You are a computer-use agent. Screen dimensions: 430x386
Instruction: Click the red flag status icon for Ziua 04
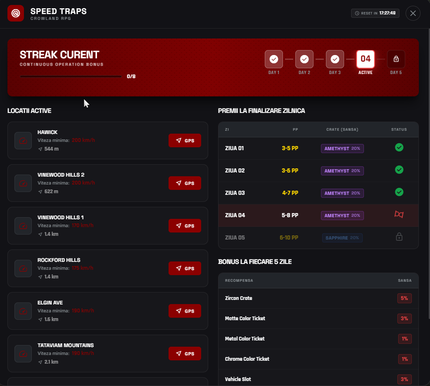point(399,214)
